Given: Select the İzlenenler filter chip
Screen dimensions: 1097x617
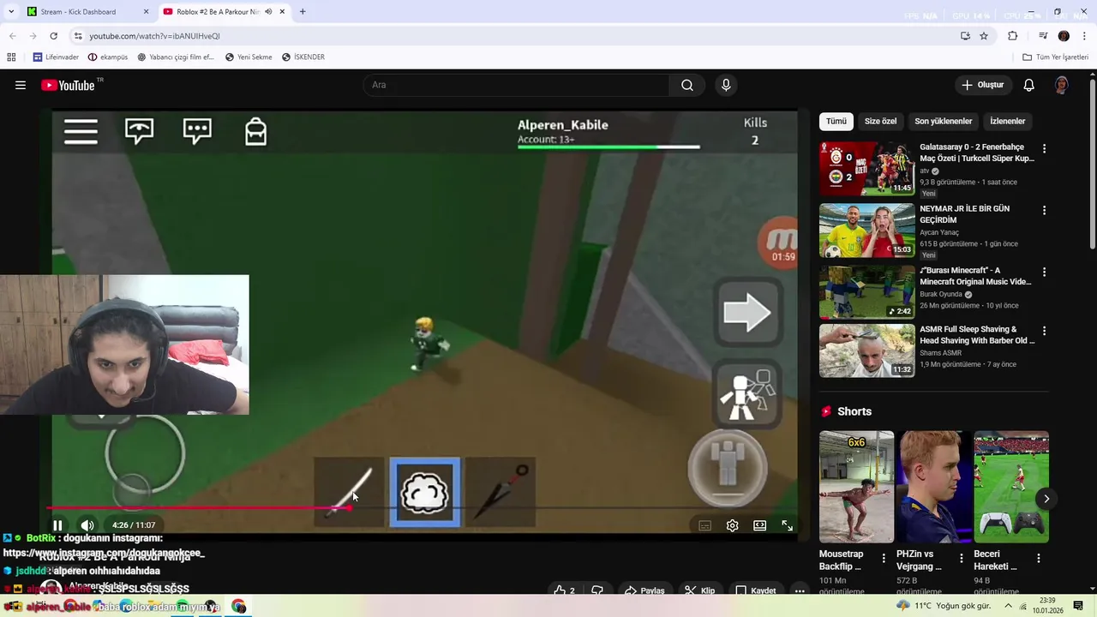Looking at the screenshot, I should [1007, 121].
